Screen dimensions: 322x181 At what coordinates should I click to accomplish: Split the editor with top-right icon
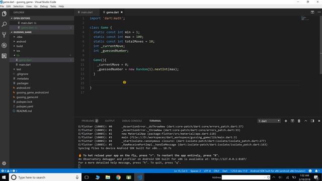coord(312,12)
